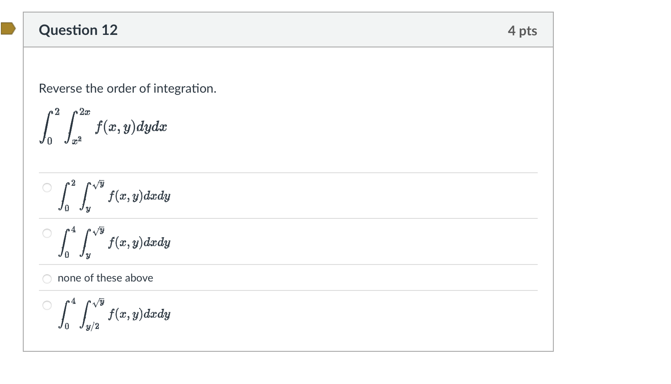
Task: Click the integrand of the y/2 answer choice
Action: [x=139, y=314]
